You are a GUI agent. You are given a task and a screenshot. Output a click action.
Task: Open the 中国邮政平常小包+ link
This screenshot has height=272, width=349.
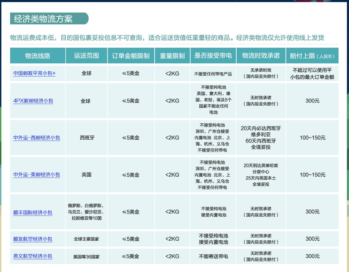[x=34, y=73]
